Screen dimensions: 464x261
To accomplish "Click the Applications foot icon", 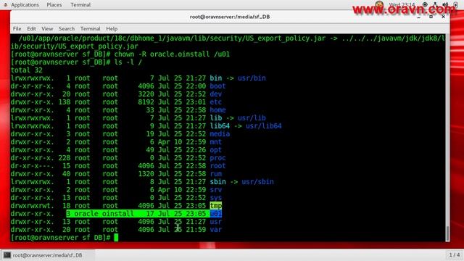I will pos(5,5).
